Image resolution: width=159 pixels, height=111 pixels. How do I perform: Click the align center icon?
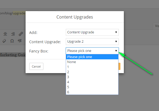[x=5, y=34]
